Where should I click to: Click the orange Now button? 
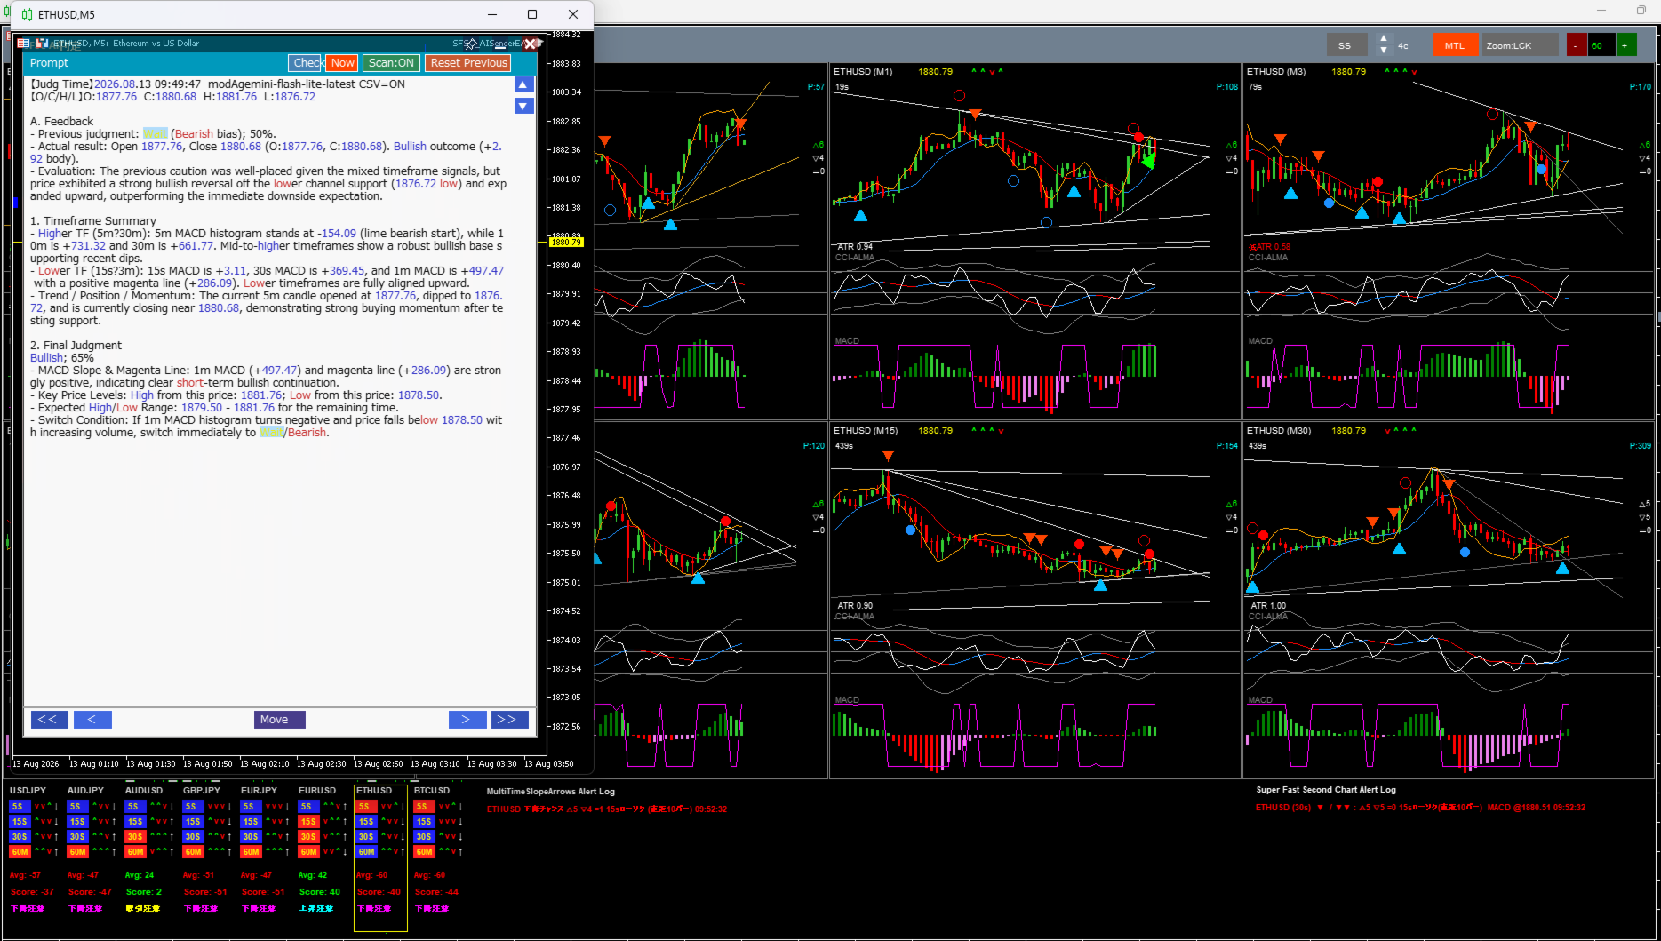[343, 63]
